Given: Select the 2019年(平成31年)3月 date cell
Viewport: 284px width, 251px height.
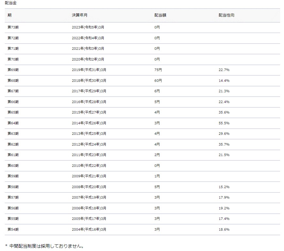Looking at the screenshot, I should tap(89, 70).
